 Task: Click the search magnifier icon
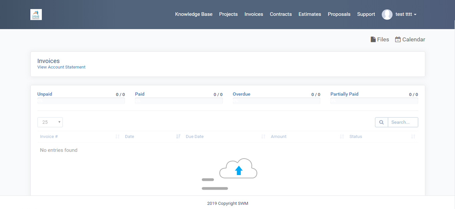point(381,122)
